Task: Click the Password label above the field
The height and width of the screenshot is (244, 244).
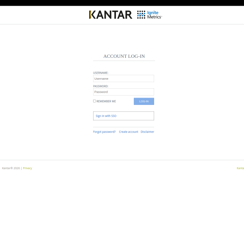Action: click(100, 86)
